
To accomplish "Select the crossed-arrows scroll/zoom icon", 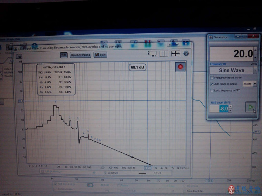I will (x=175, y=54).
